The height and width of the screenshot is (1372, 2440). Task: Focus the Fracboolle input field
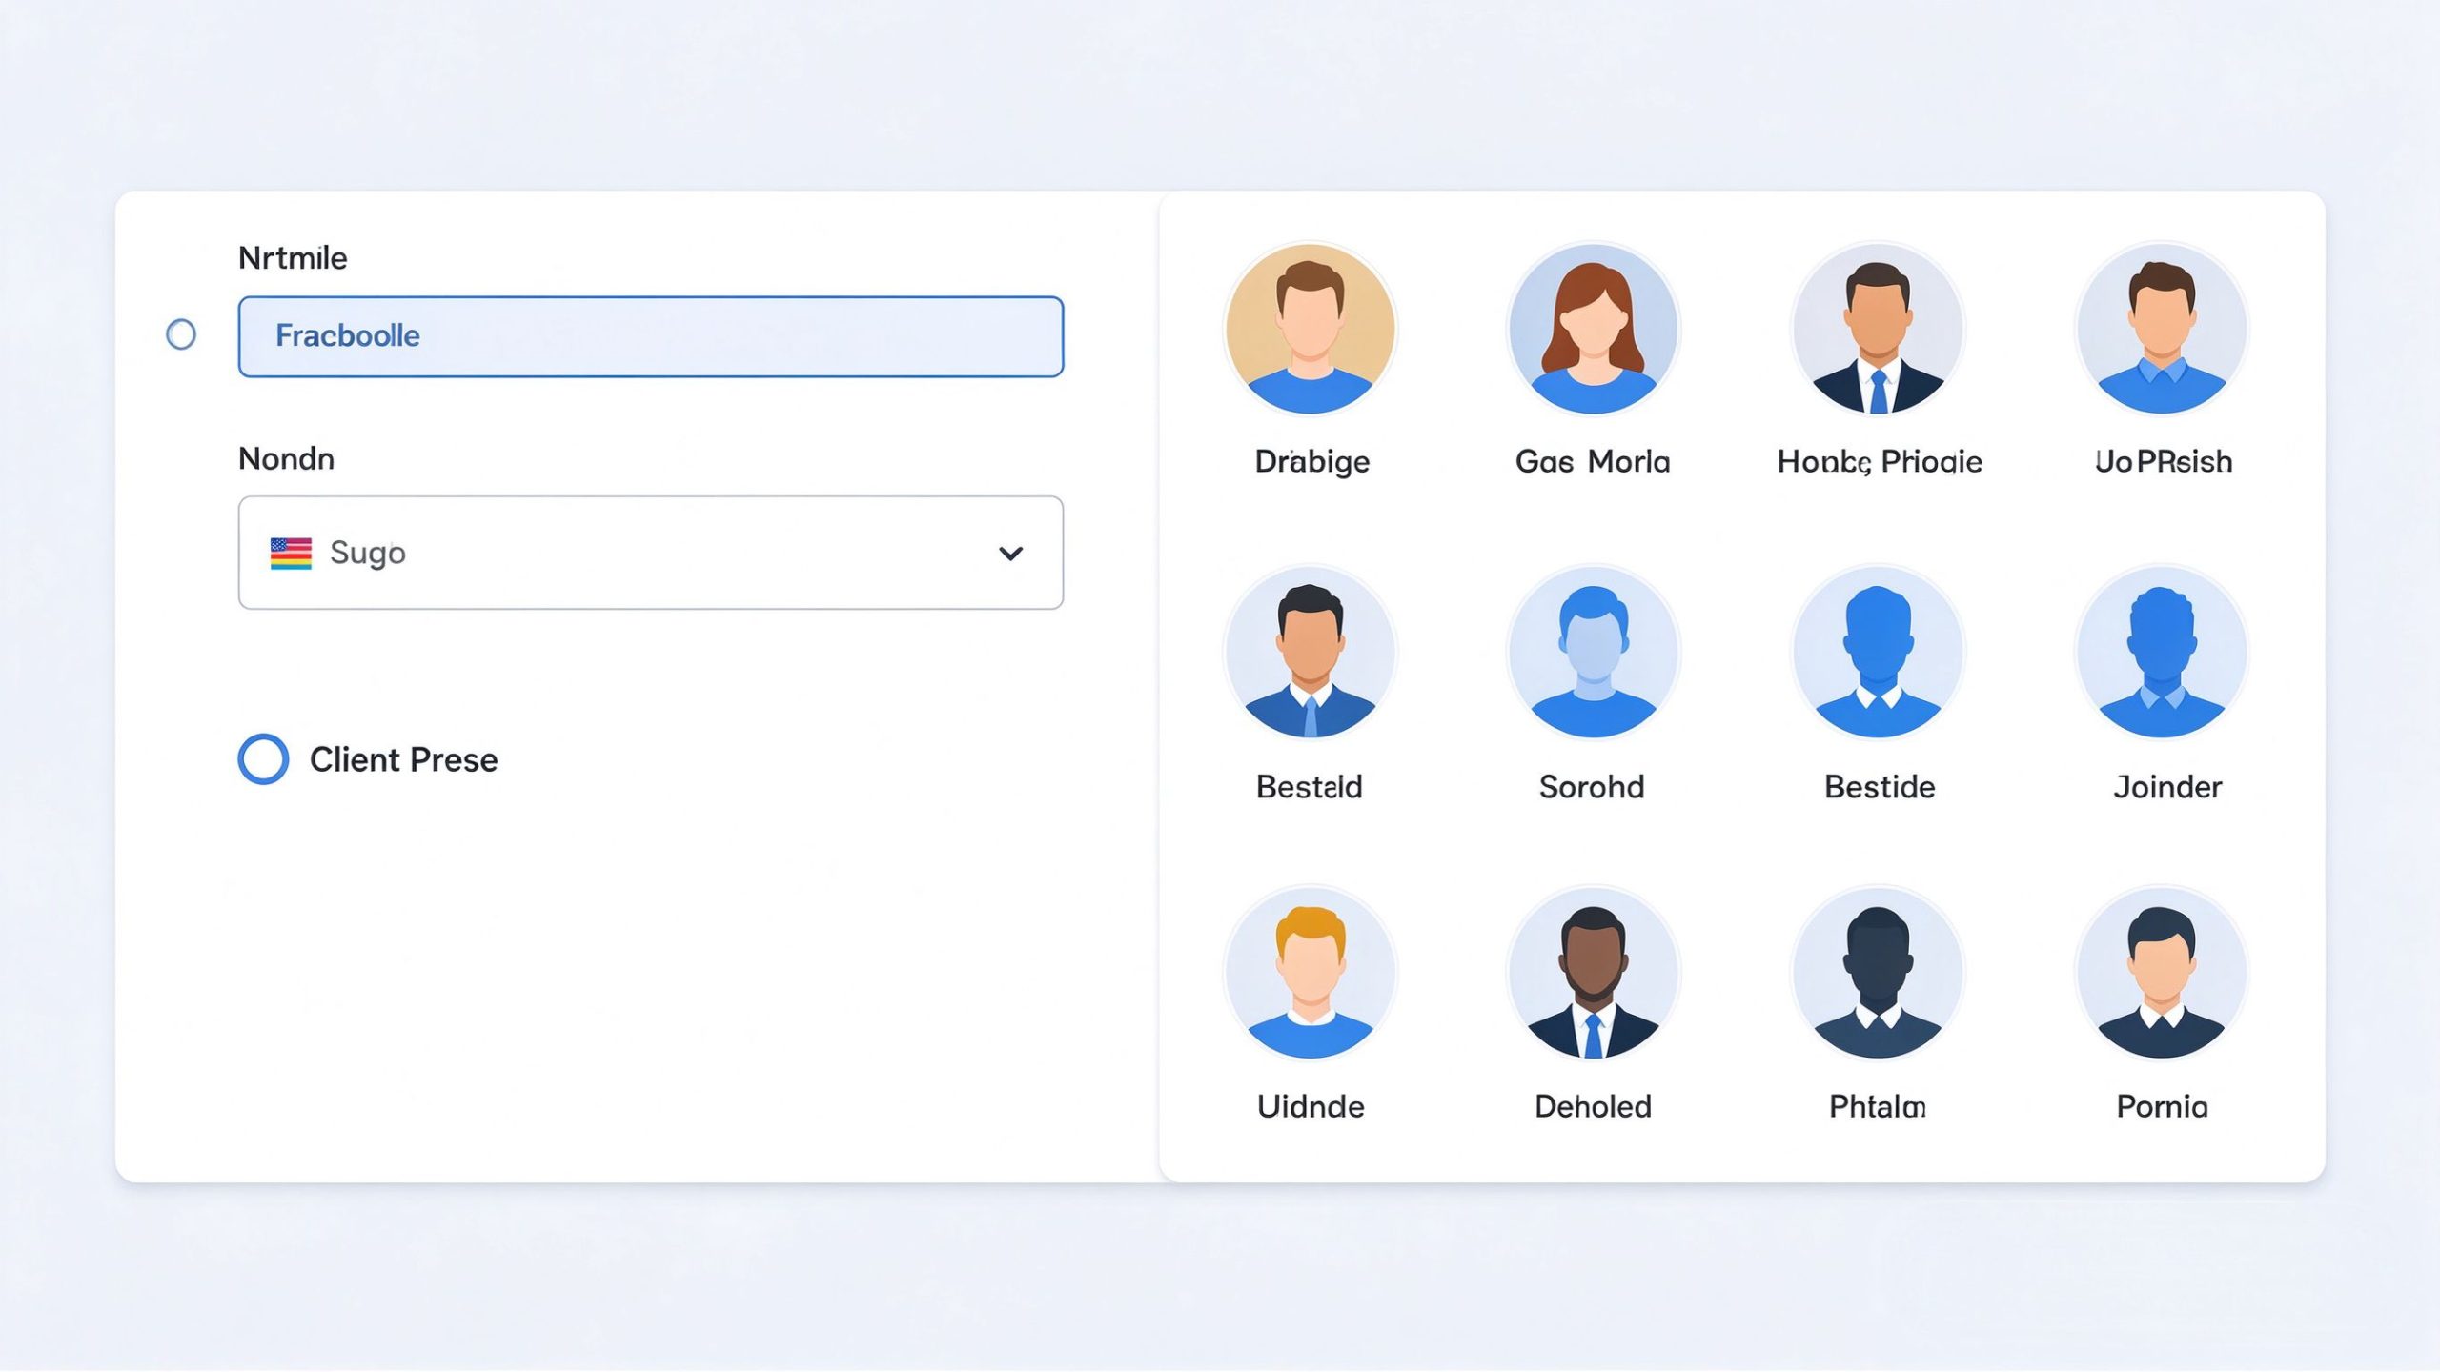click(651, 336)
